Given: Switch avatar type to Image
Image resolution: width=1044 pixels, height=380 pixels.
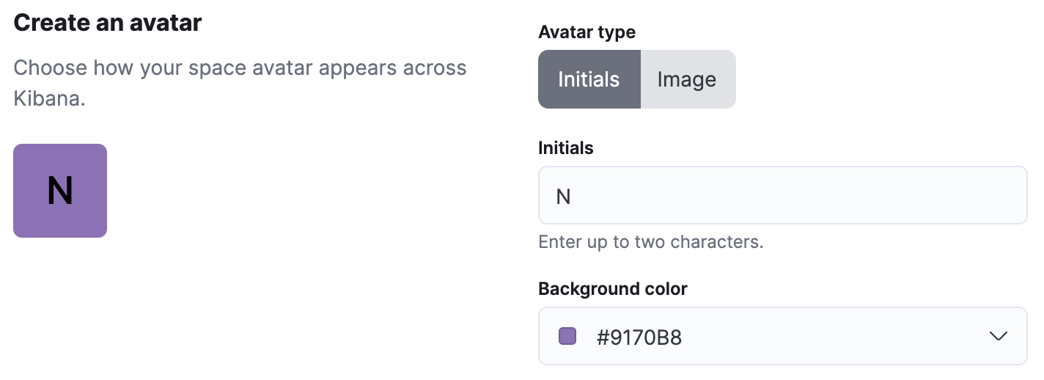Looking at the screenshot, I should click(x=688, y=79).
